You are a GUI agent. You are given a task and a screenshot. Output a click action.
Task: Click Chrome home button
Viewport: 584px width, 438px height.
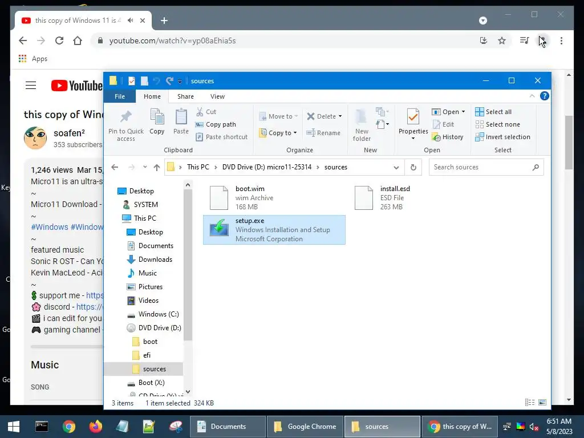point(78,40)
